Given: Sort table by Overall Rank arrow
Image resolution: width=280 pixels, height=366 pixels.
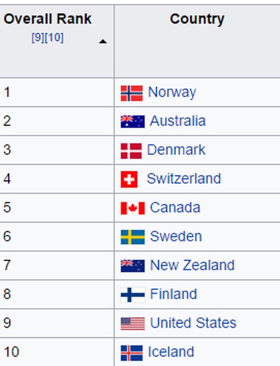Looking at the screenshot, I should click(x=102, y=42).
